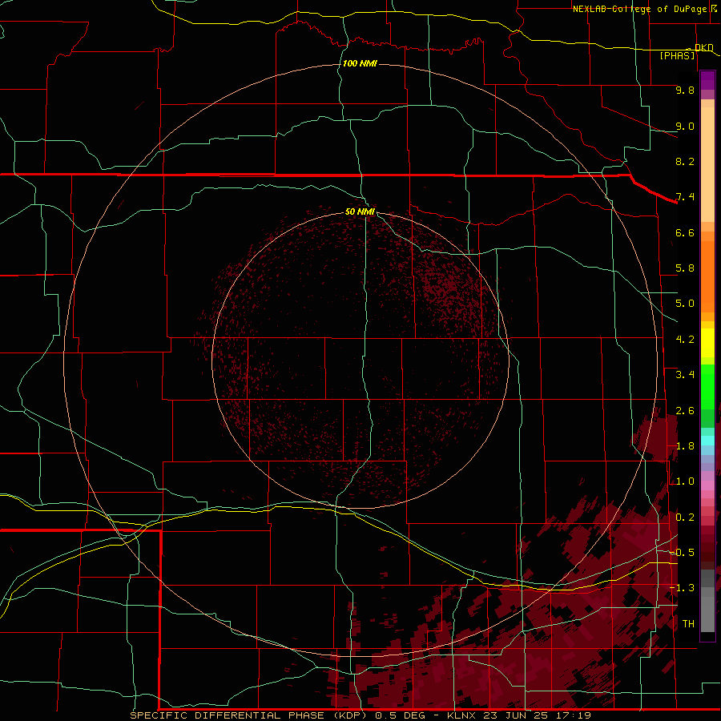Click the -1.3 value on the color scale
Screen dimensions: 721x721
coord(682,588)
